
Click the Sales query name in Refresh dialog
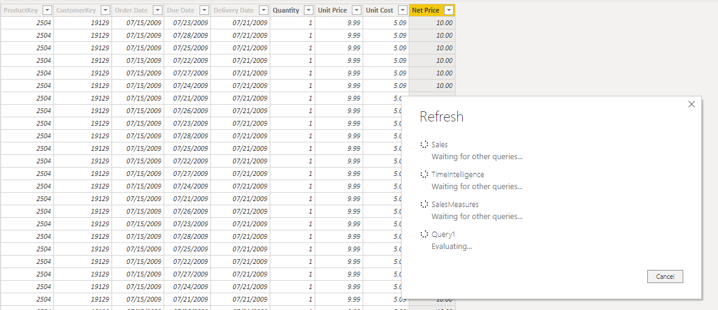coord(439,144)
